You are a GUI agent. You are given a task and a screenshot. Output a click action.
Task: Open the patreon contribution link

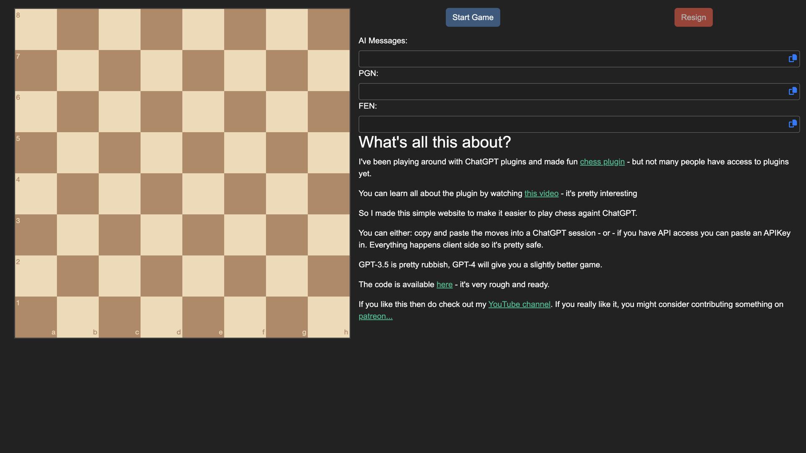(x=375, y=316)
